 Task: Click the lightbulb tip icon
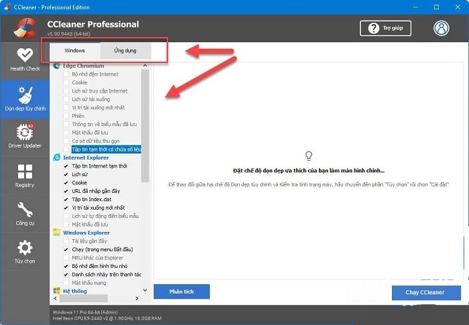tap(309, 155)
